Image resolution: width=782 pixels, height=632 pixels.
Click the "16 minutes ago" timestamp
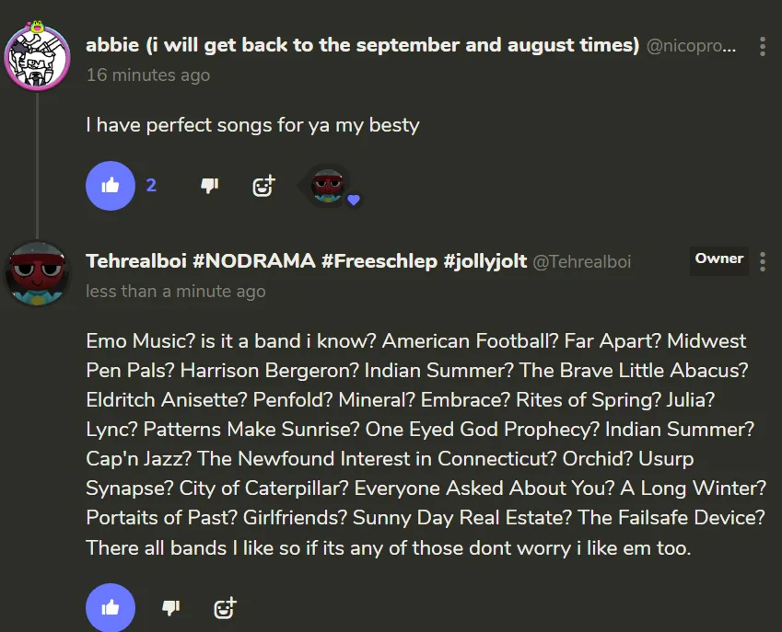(147, 75)
